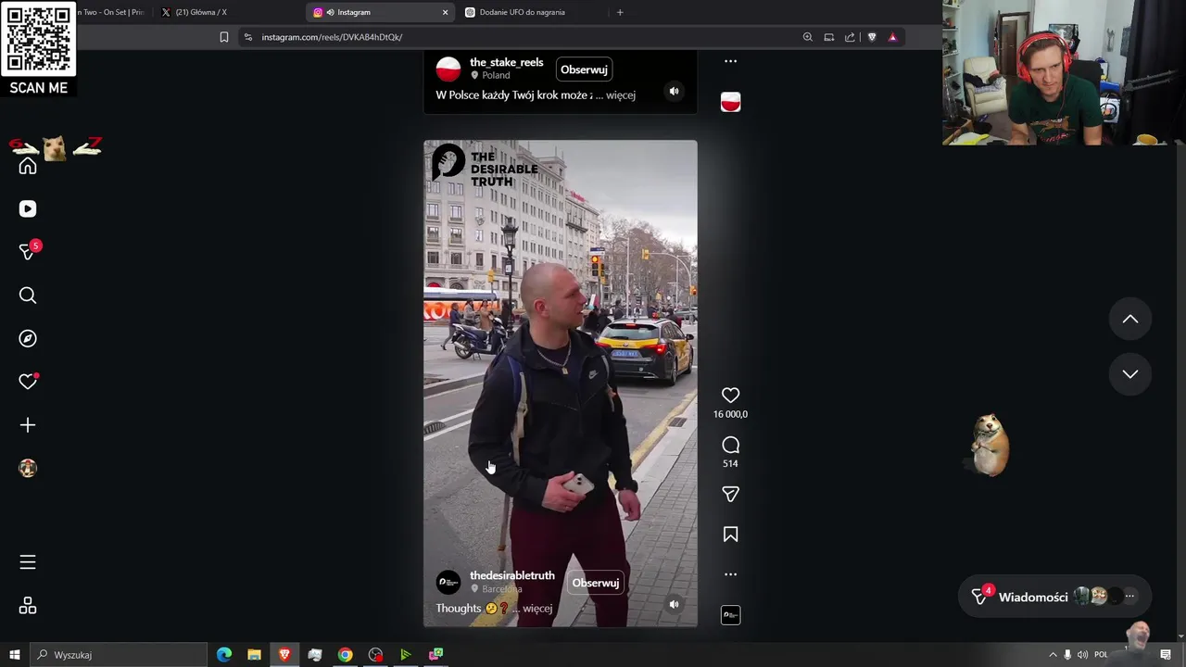Open the Reels section in sidebar
This screenshot has height=667, width=1186.
[x=28, y=208]
